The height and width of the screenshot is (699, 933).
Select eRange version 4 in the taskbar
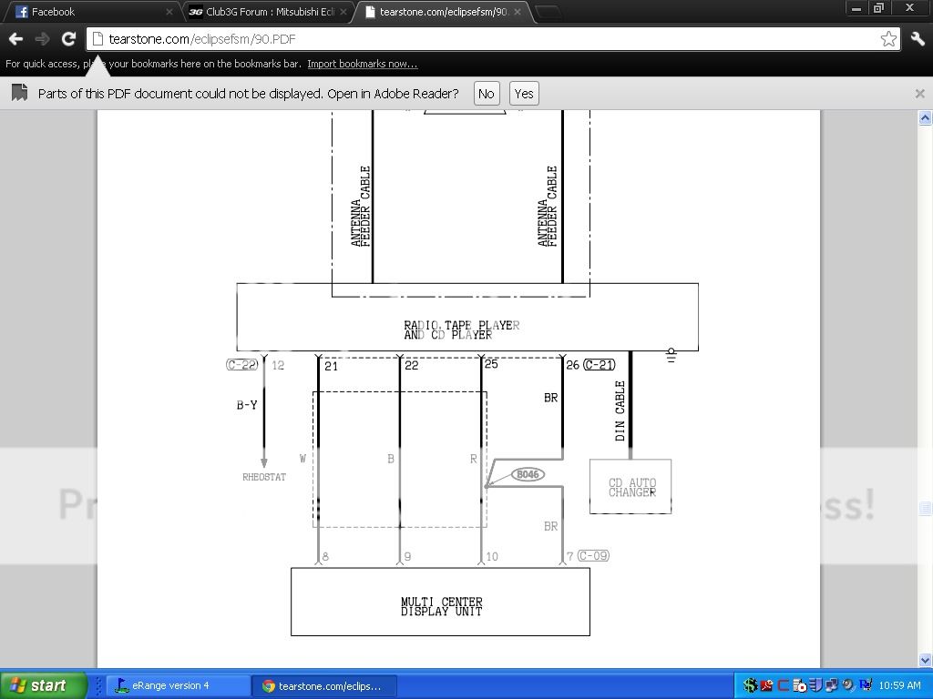point(178,685)
